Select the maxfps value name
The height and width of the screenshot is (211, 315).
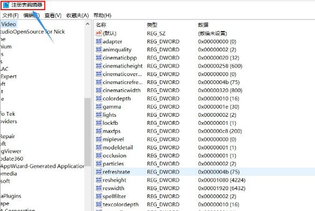pyautogui.click(x=112, y=131)
